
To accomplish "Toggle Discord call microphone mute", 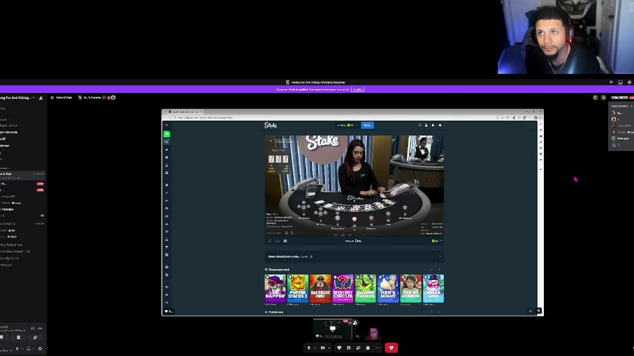I will [309, 348].
